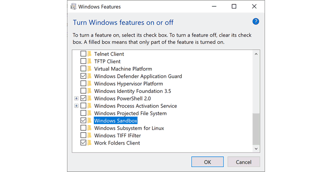332x172 pixels.
Task: Minimize the Windows Features dialog
Action: point(214,6)
